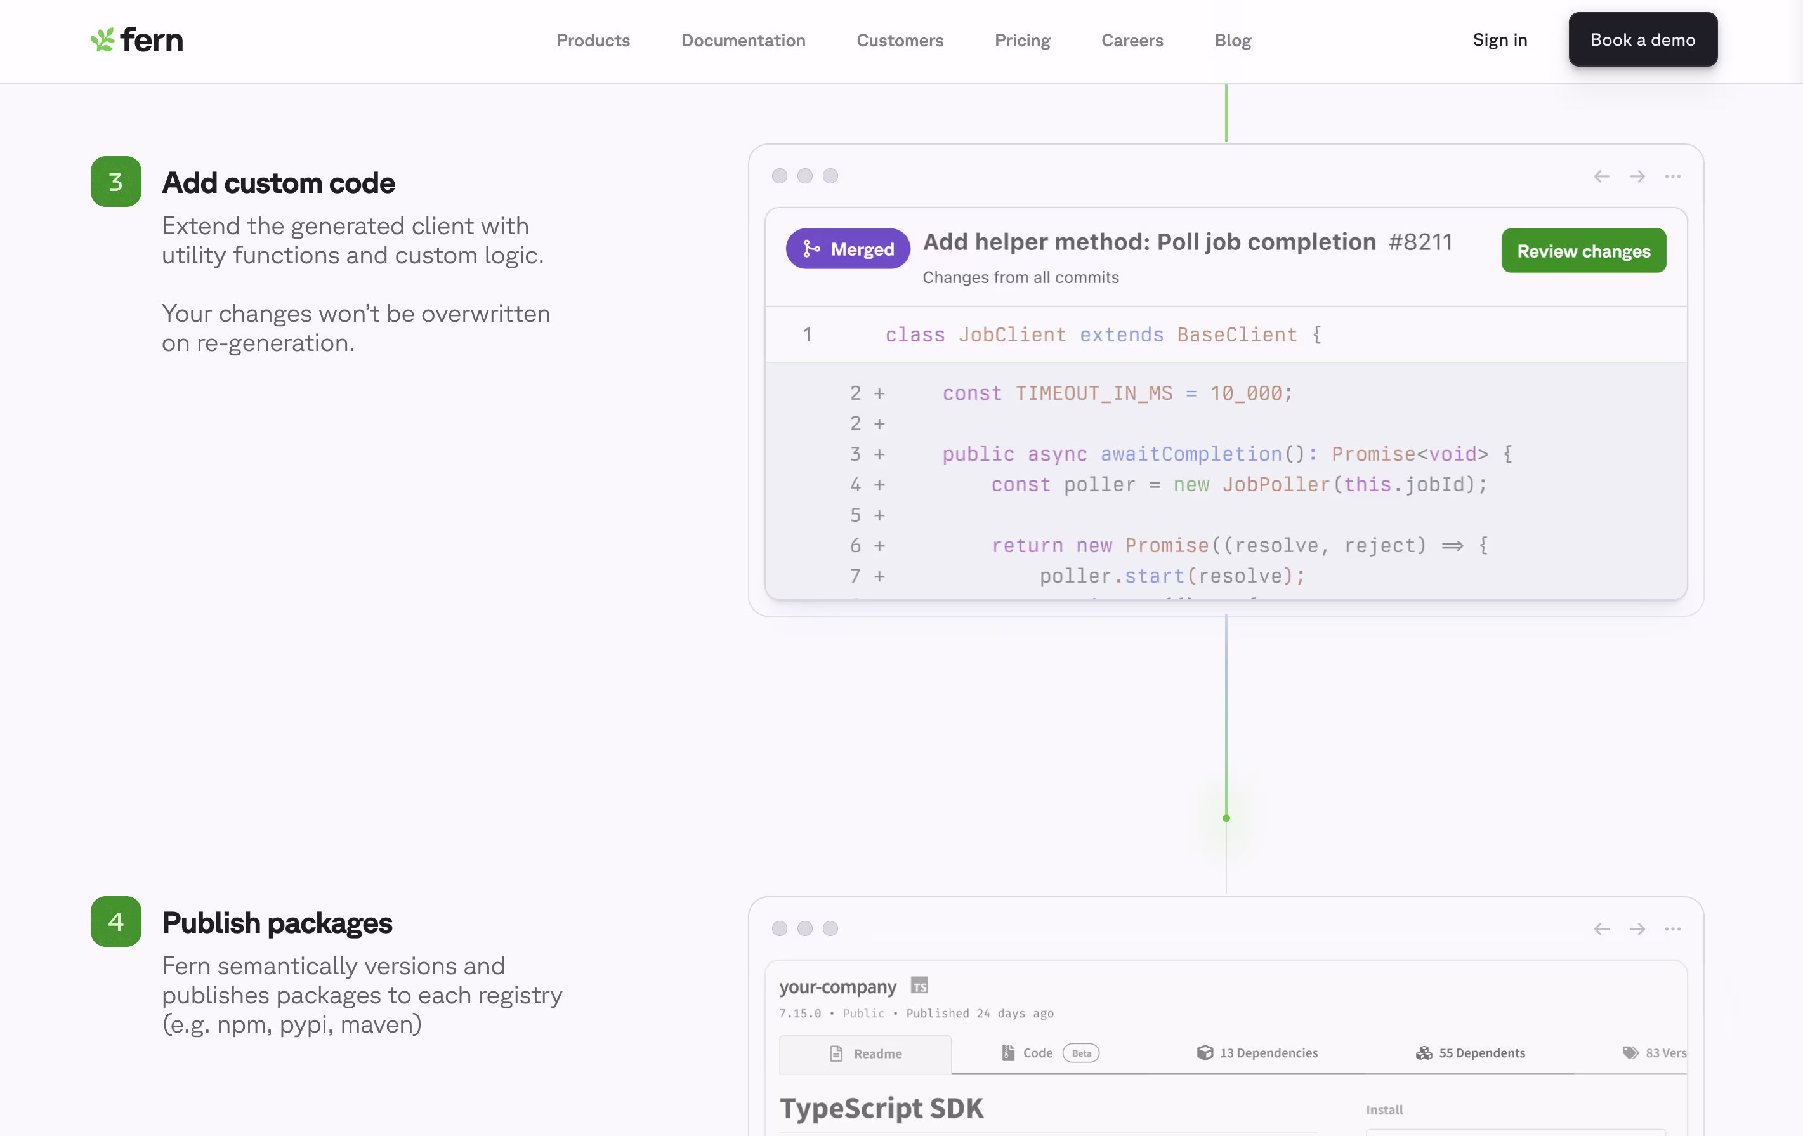This screenshot has height=1136, width=1803.
Task: Open the Documentation nav item
Action: click(x=743, y=41)
